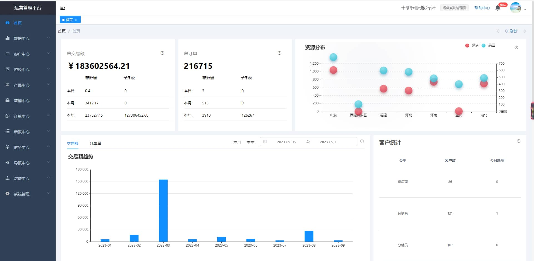Image resolution: width=534 pixels, height=261 pixels.
Task: Click the 供应商 row label
Action: 403,182
